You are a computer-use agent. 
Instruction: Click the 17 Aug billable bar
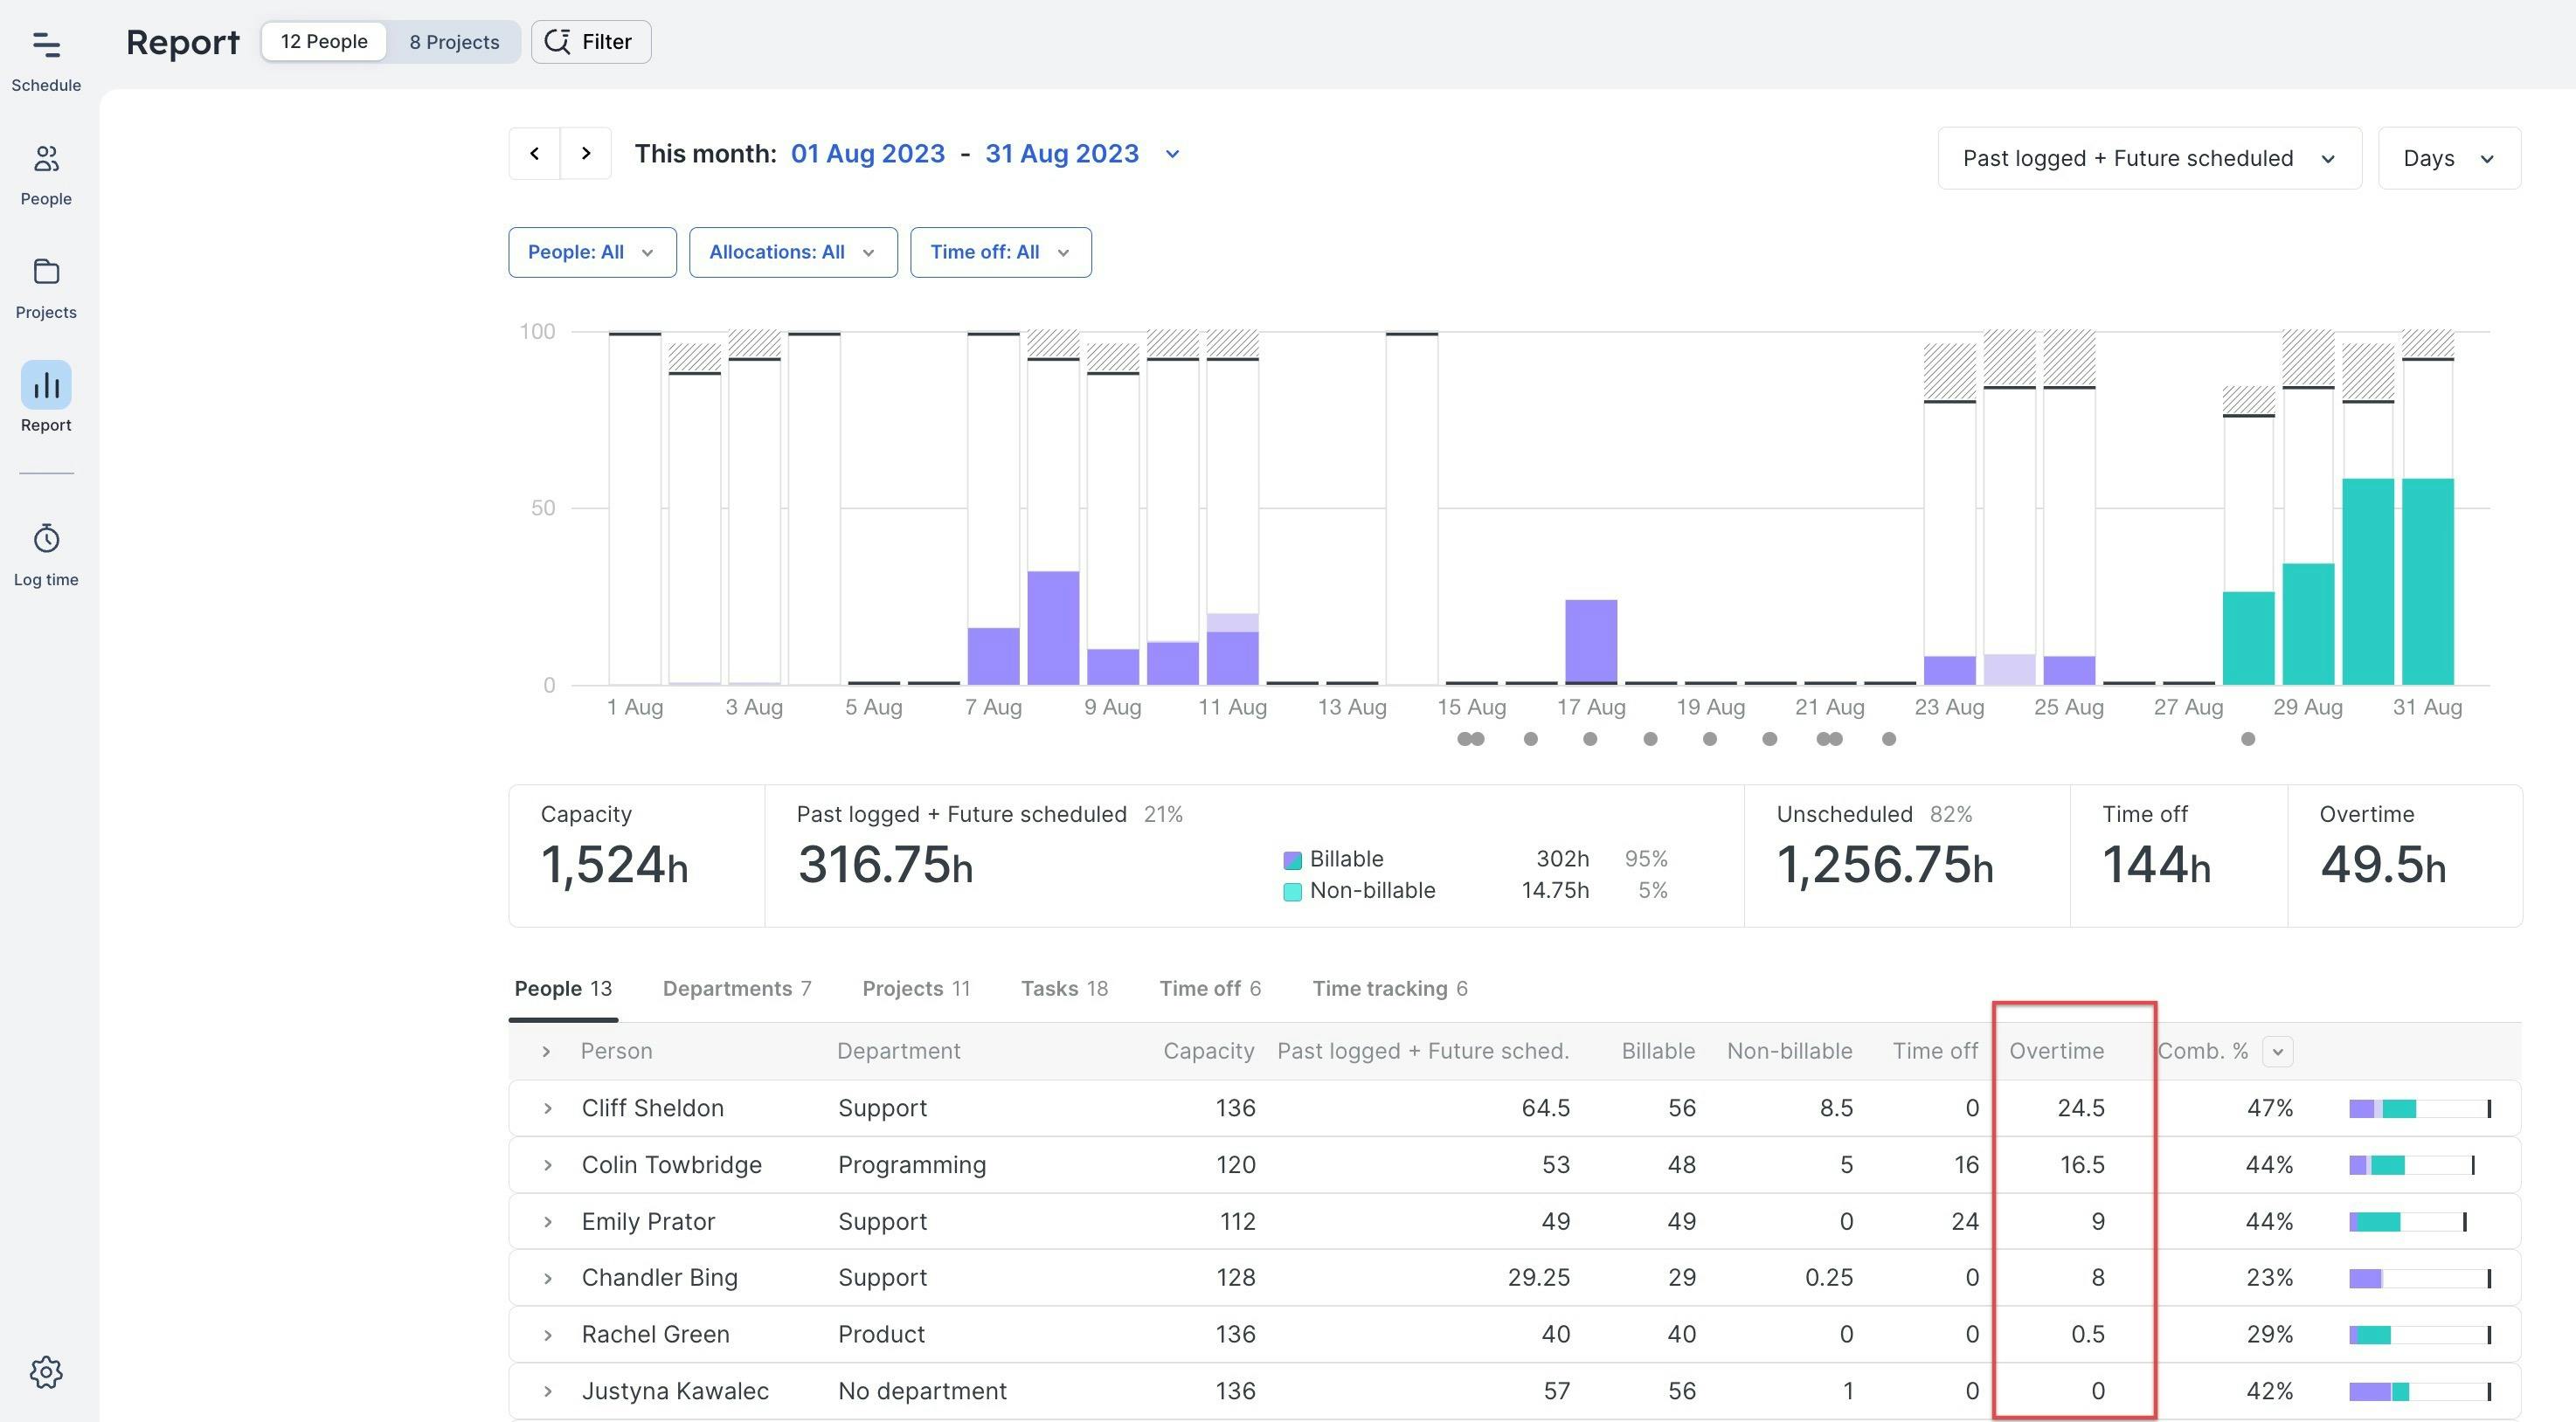coord(1590,641)
